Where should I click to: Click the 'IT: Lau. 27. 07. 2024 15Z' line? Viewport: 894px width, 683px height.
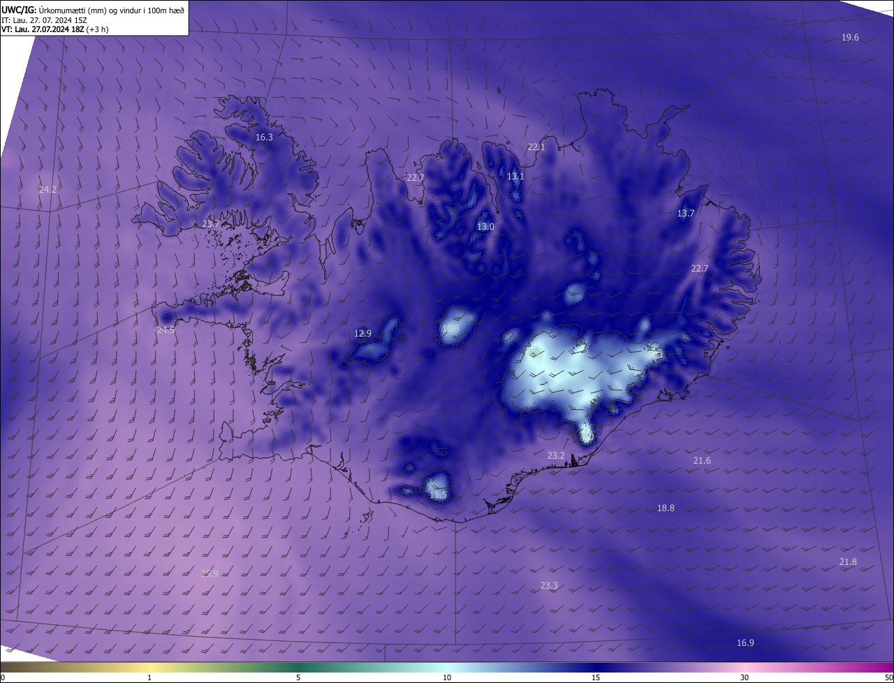coord(44,20)
